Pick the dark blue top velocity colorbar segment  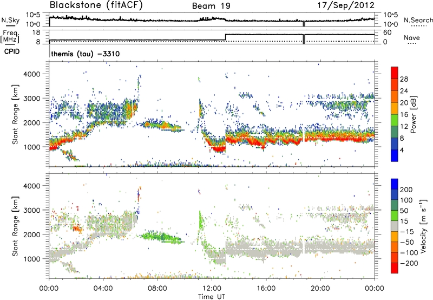coord(395,184)
